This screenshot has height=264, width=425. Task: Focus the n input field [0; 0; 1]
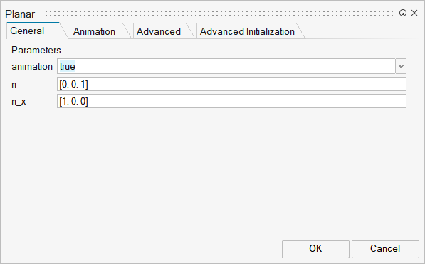point(231,84)
